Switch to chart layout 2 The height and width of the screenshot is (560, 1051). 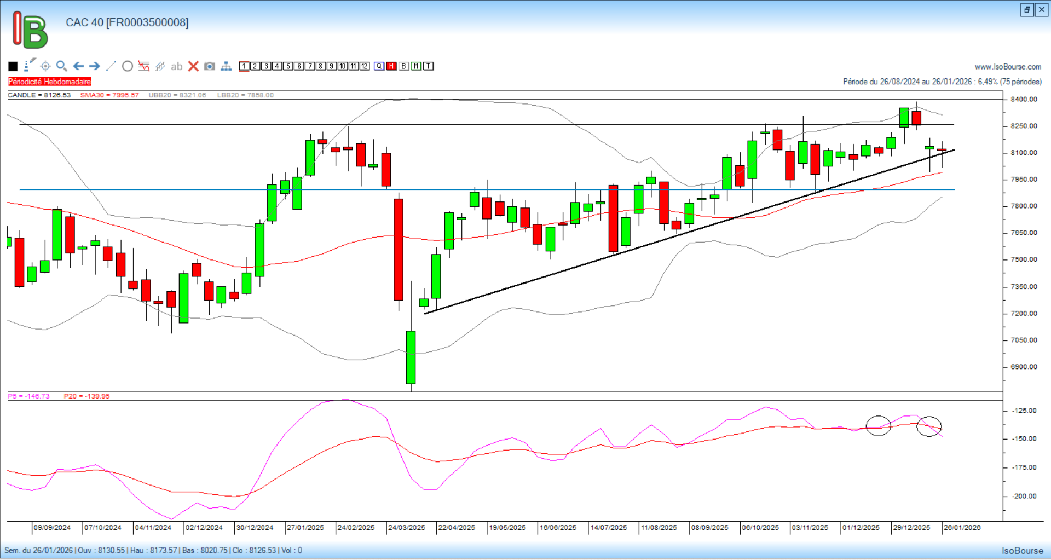click(255, 66)
